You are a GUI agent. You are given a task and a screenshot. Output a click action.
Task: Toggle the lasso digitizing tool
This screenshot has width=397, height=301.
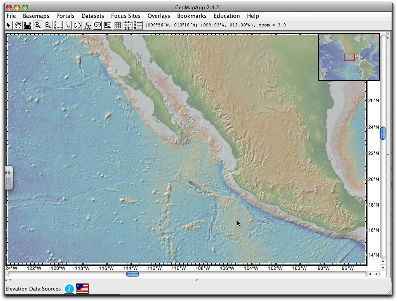pos(78,25)
